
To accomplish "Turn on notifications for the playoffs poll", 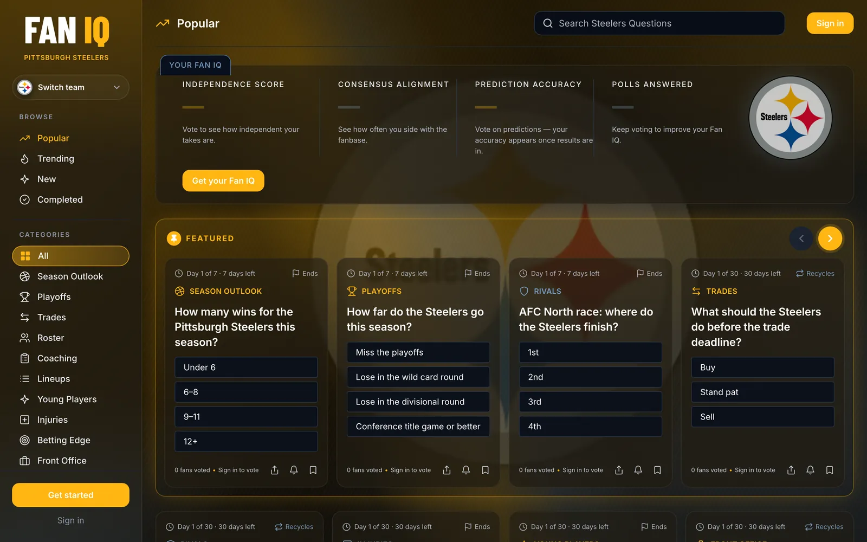I will pos(466,470).
